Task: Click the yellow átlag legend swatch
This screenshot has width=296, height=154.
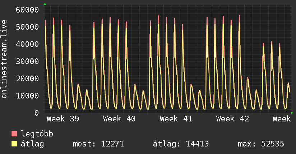Action: 14,144
